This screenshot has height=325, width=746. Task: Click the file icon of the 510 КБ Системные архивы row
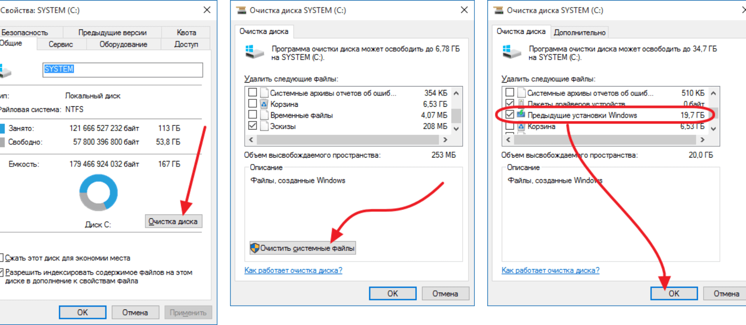coord(521,93)
